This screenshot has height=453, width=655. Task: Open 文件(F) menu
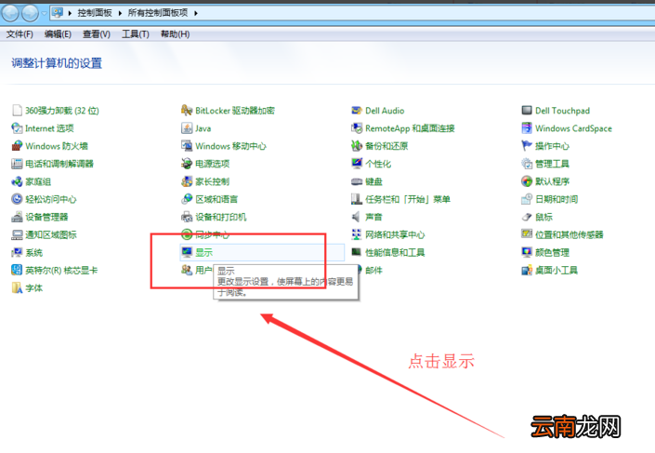20,34
